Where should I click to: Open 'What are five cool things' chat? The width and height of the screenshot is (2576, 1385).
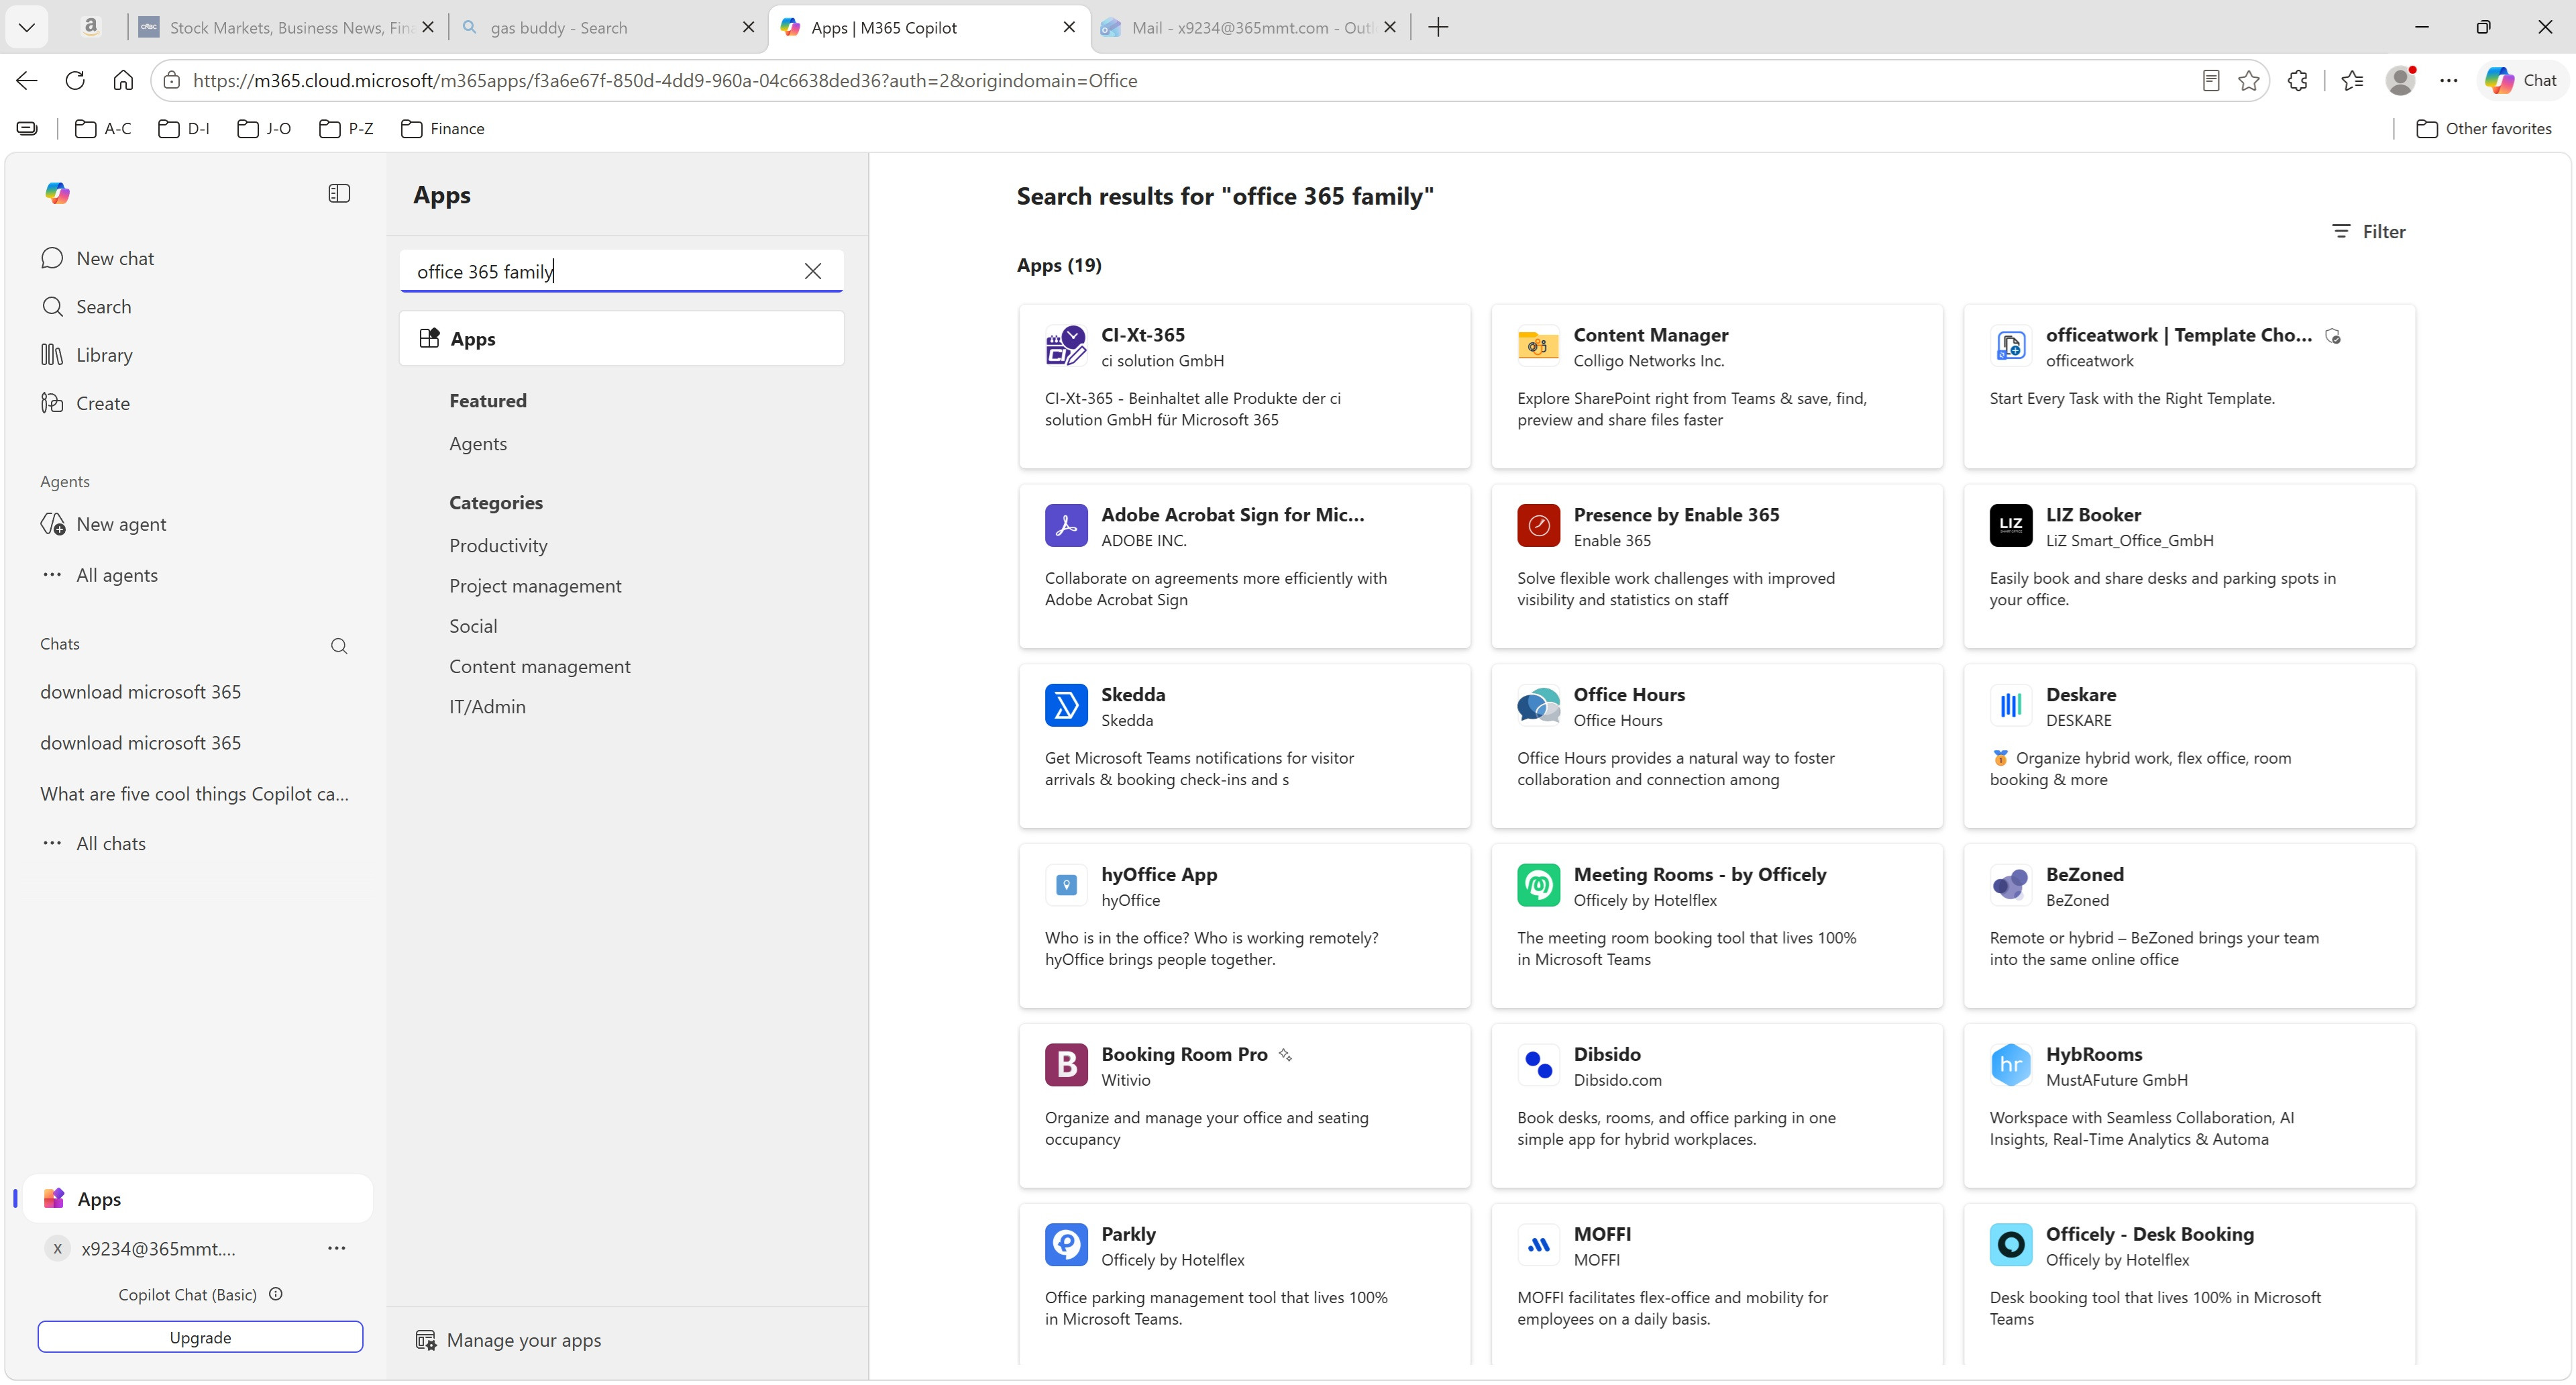(195, 794)
